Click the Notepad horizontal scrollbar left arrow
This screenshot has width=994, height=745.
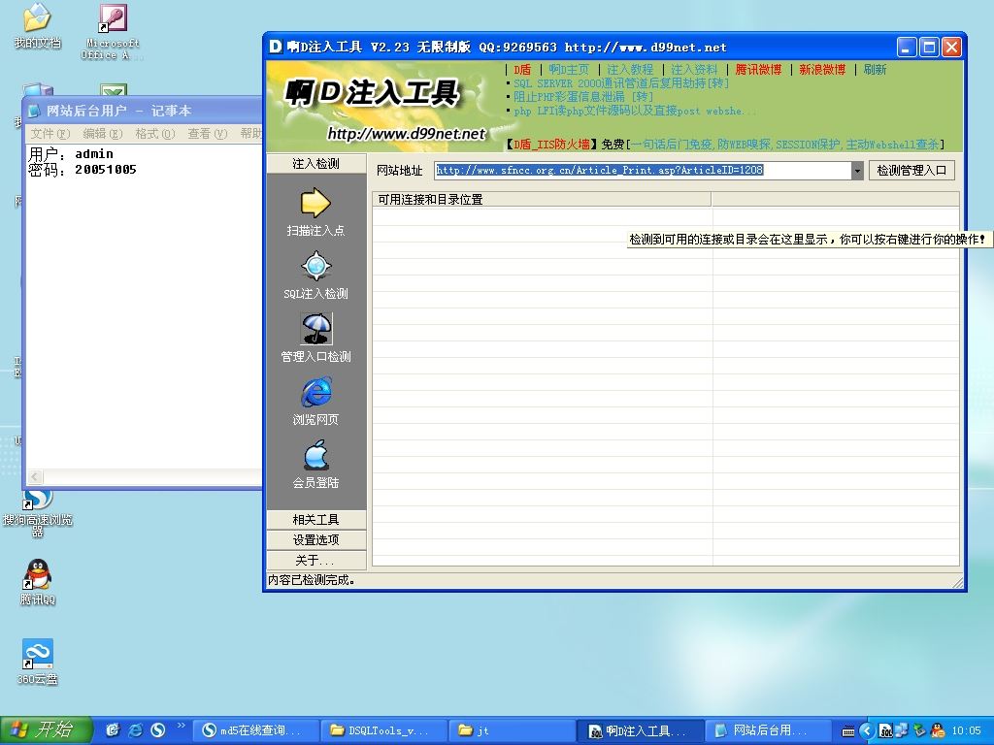[36, 477]
